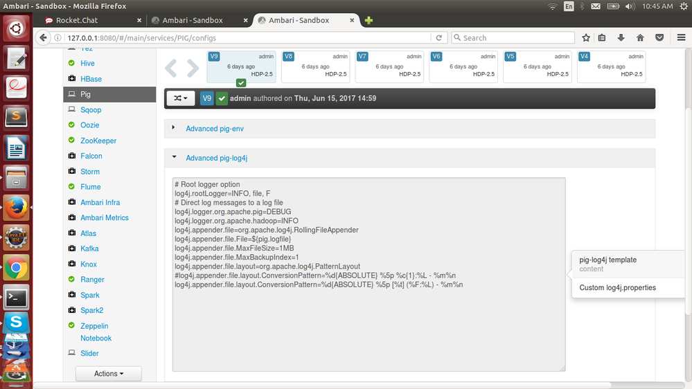
Task: Open the Ranger service
Action: pyautogui.click(x=92, y=280)
